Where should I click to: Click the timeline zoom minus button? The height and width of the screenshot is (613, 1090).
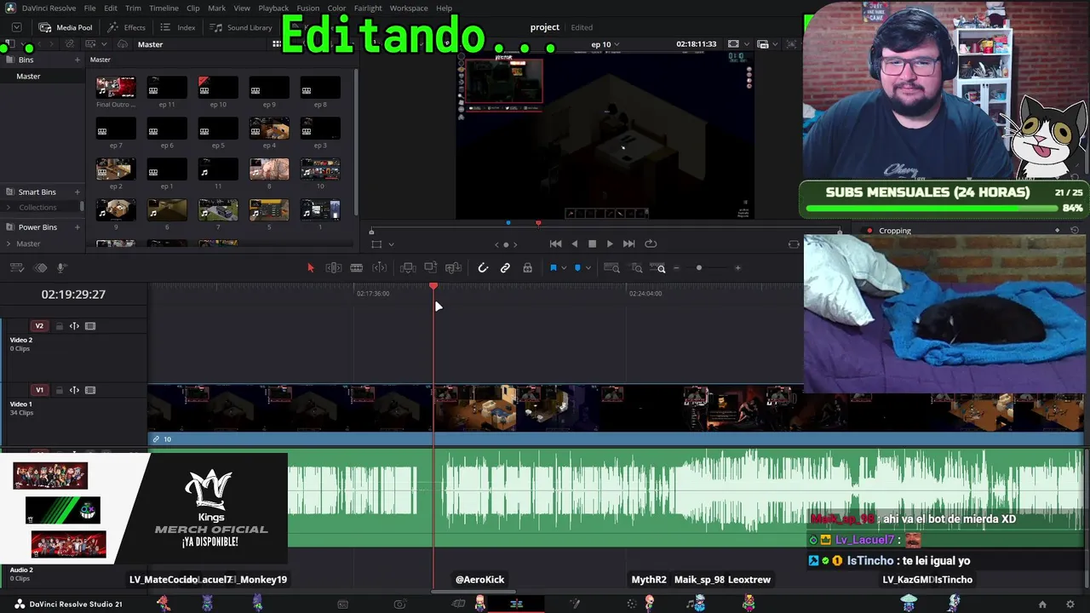click(x=677, y=268)
